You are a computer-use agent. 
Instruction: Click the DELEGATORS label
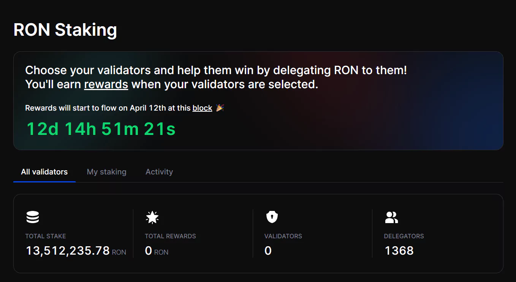point(404,236)
